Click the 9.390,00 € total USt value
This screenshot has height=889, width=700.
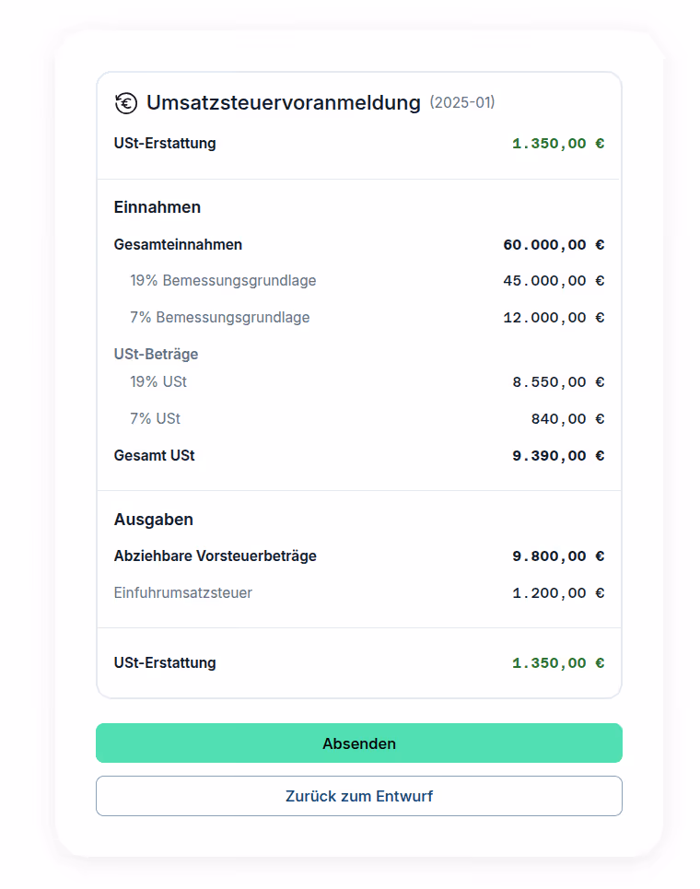tap(558, 456)
